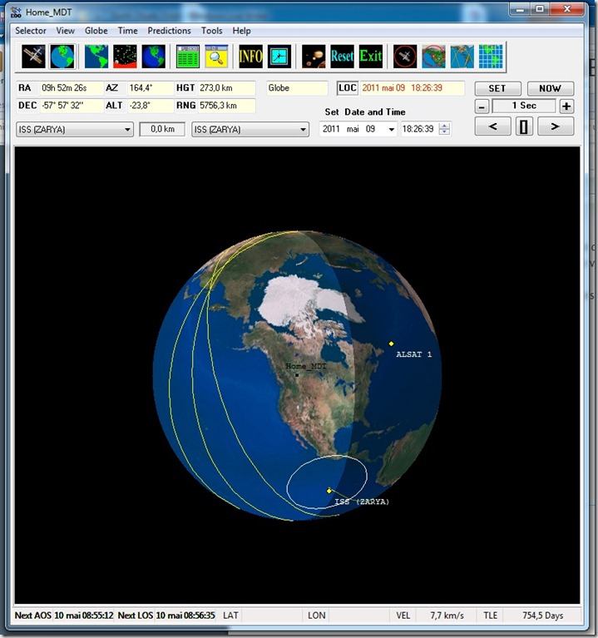Click the ground track map icon
This screenshot has width=598, height=638.
pos(462,56)
